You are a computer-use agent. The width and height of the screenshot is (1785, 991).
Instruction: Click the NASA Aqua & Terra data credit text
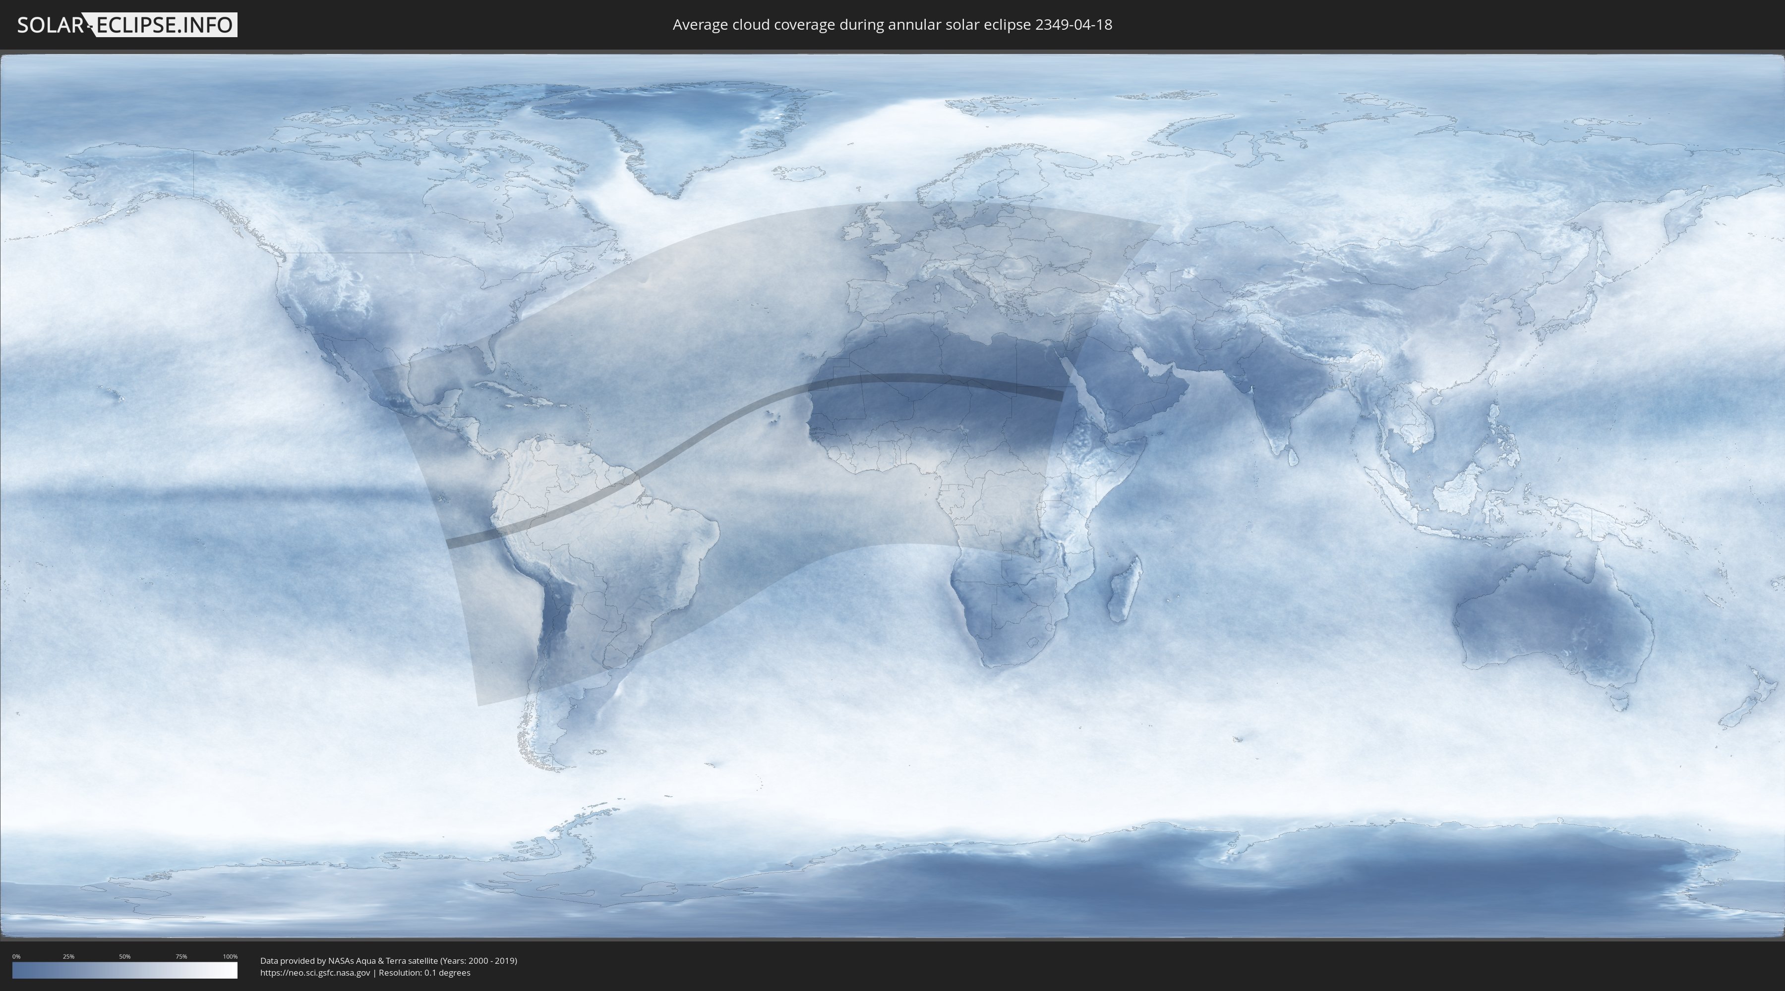pyautogui.click(x=388, y=961)
